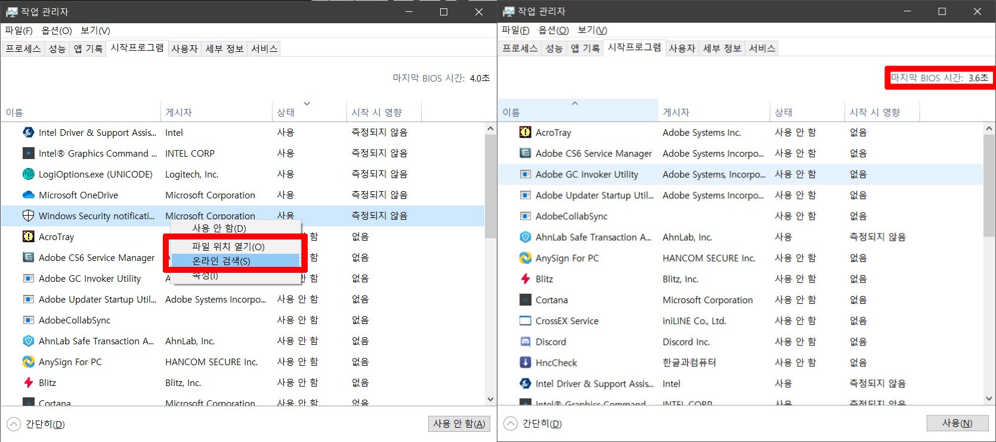
Task: Sort by 이름 column in right window
Action: point(577,111)
